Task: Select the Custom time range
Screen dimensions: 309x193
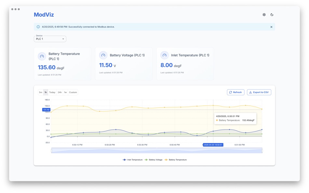Action: coord(73,92)
